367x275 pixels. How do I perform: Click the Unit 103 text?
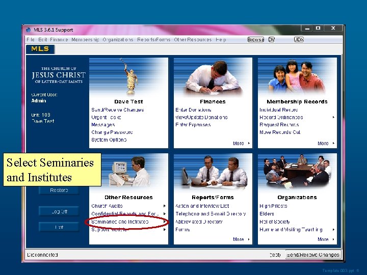coord(41,115)
